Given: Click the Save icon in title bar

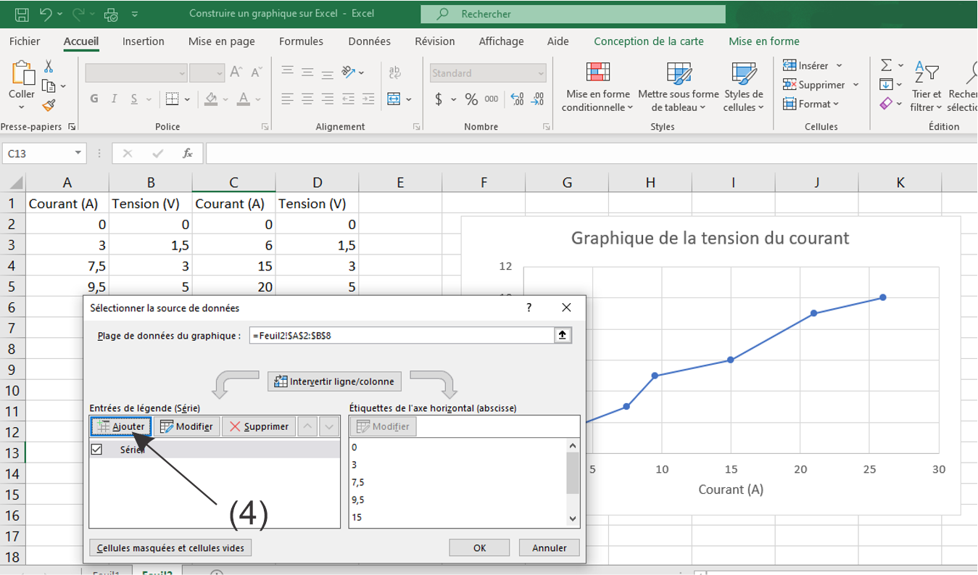Looking at the screenshot, I should (x=22, y=14).
